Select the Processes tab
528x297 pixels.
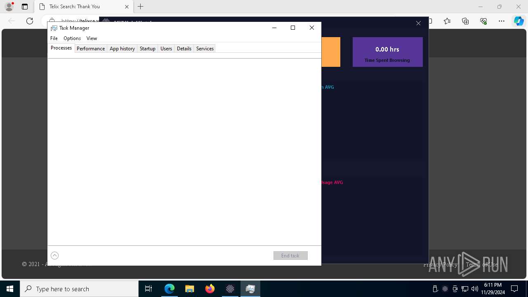coord(61,48)
